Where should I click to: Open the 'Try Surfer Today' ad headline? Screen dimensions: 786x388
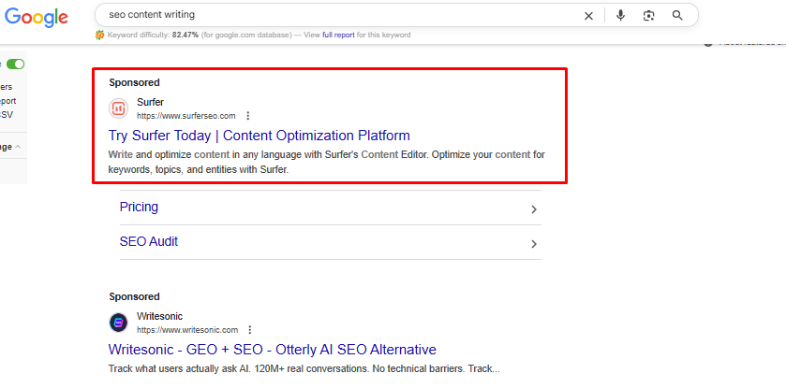click(x=259, y=136)
